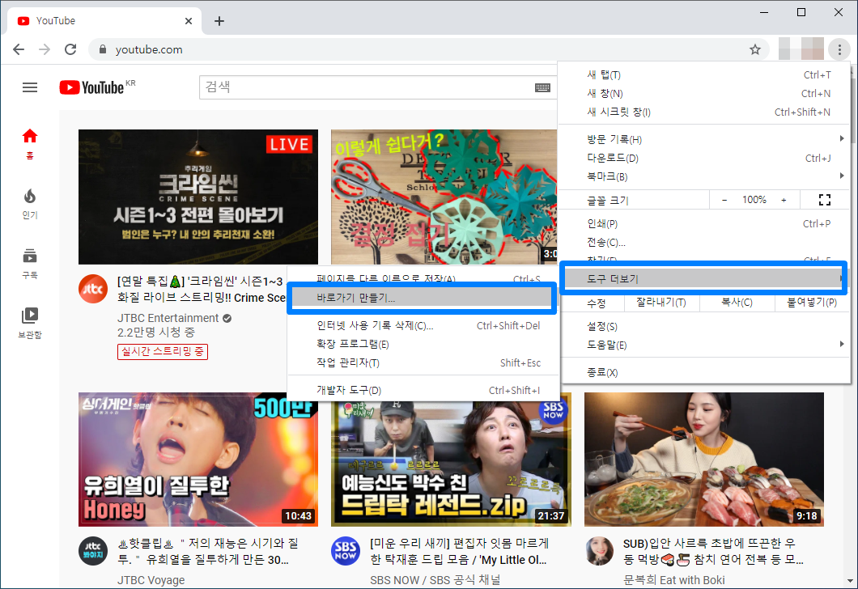Click the 실시간 스트리밍 중 badge
Screen dimensions: 858x589
tap(163, 351)
